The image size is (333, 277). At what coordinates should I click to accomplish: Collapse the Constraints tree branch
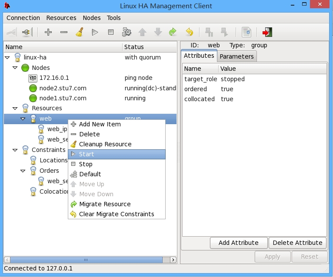click(15, 150)
